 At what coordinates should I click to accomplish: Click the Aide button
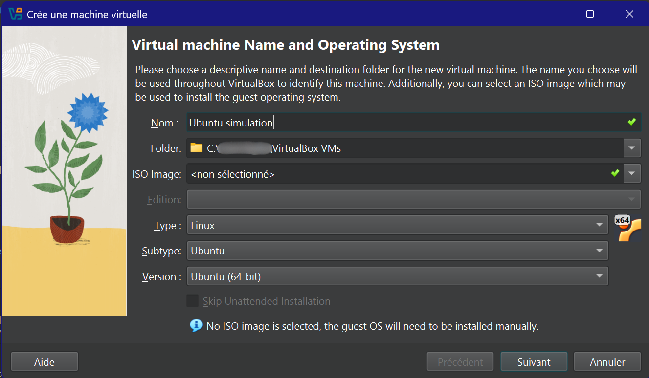[x=44, y=361]
